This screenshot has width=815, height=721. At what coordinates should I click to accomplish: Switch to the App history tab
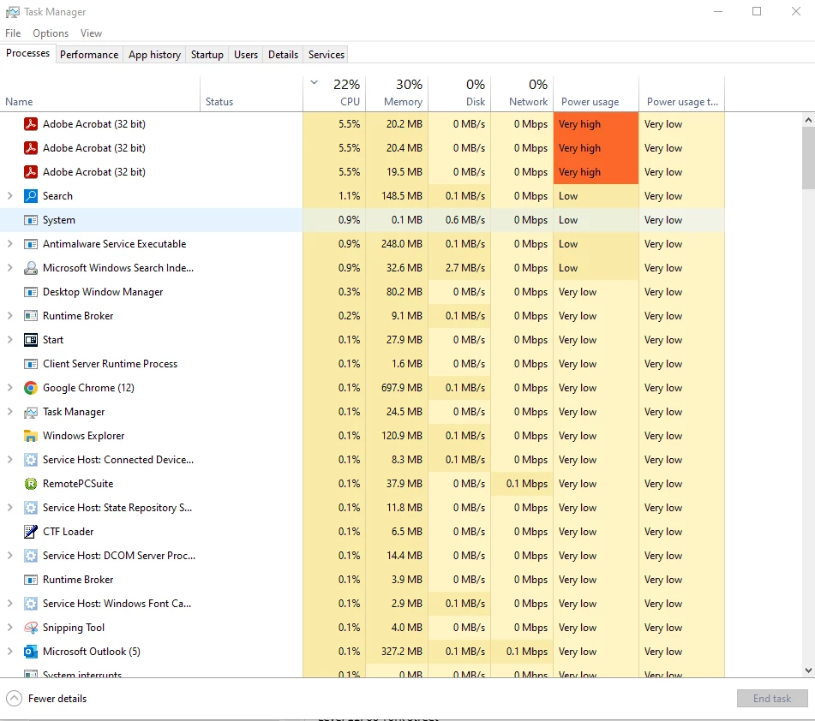154,55
